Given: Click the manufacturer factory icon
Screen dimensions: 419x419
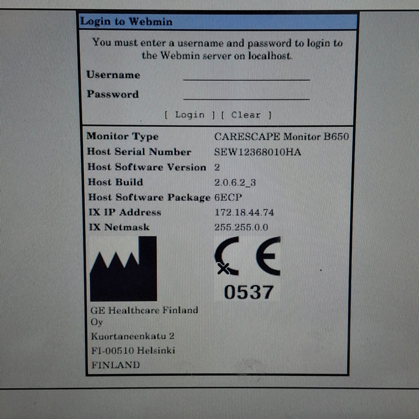Looking at the screenshot, I should point(123,269).
